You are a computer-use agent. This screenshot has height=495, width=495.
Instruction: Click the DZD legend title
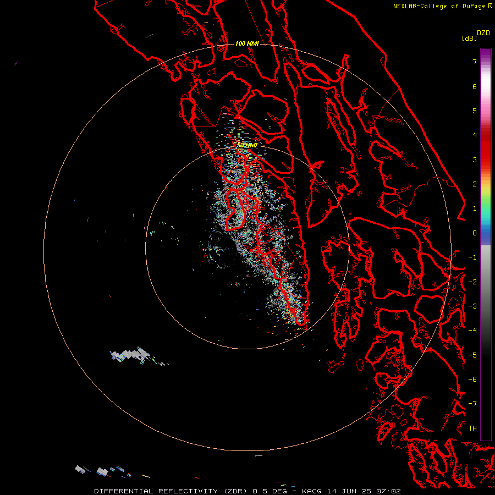click(483, 33)
